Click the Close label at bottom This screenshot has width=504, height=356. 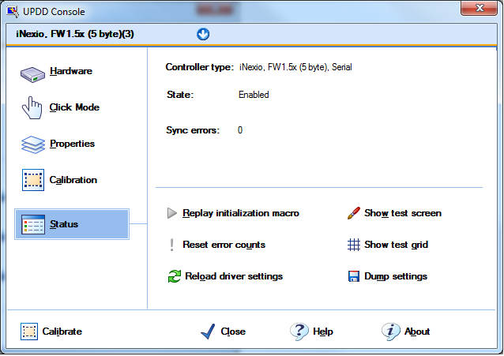click(x=233, y=332)
